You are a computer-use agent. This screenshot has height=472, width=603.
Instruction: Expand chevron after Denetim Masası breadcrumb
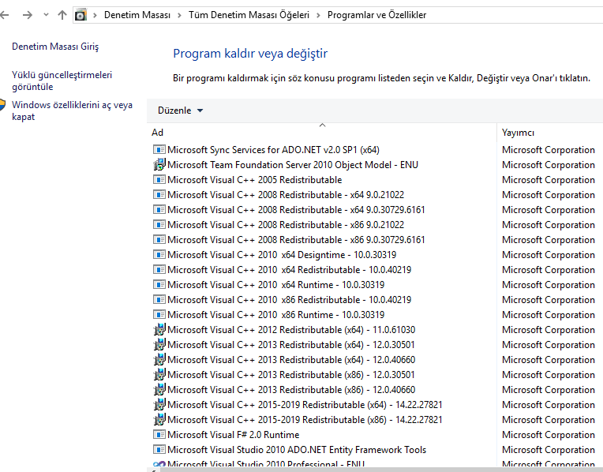coord(179,15)
